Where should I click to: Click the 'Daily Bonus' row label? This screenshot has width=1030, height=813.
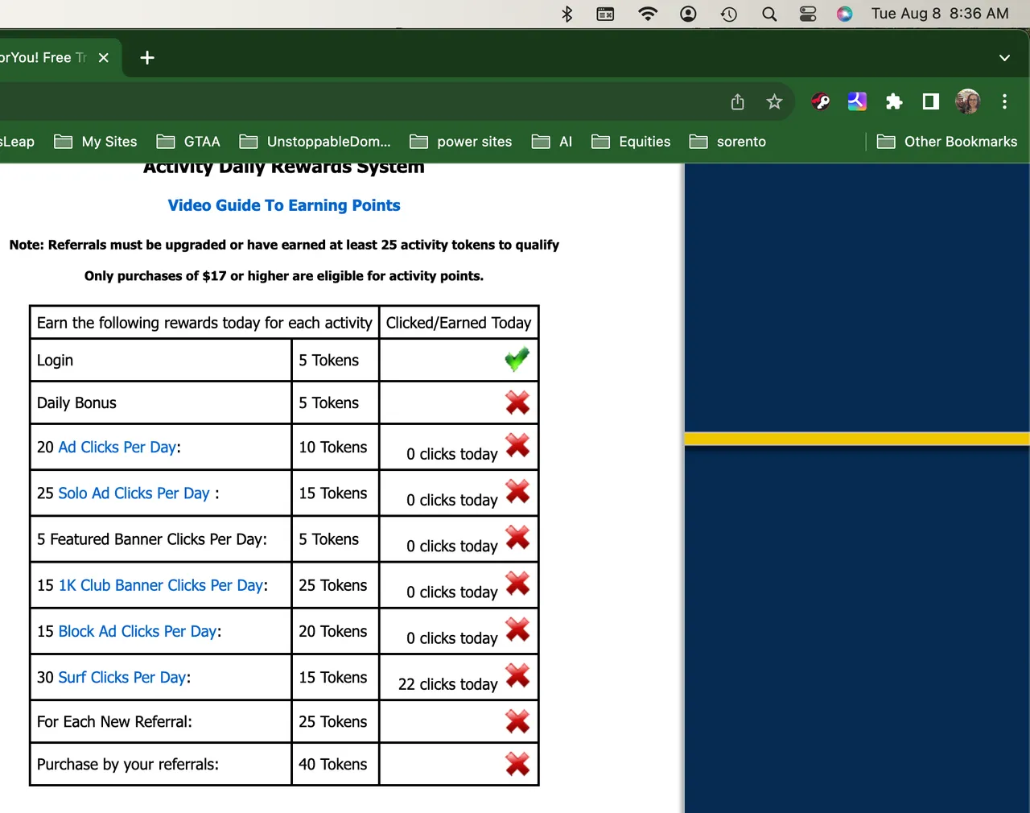[x=76, y=402]
